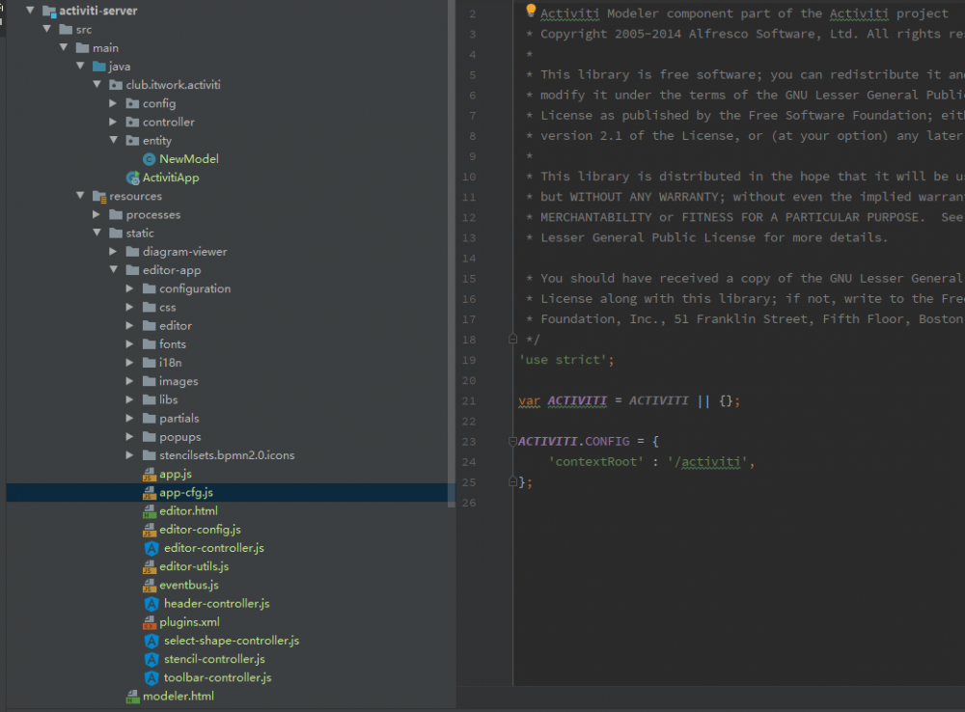This screenshot has width=965, height=712.
Task: Click the XML icon next to plugins.xml
Action: click(152, 621)
